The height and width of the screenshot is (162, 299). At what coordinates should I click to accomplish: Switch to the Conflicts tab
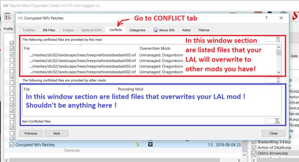(x=116, y=30)
